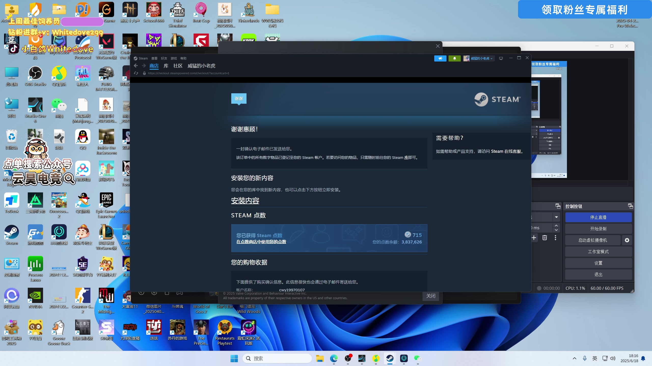652x366 pixels.
Task: Open Microsoft Edge from taskbar
Action: click(x=334, y=359)
